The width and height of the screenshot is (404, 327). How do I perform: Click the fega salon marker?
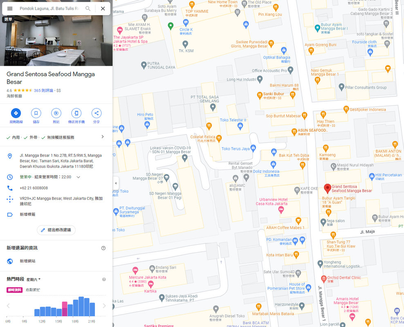(323, 222)
